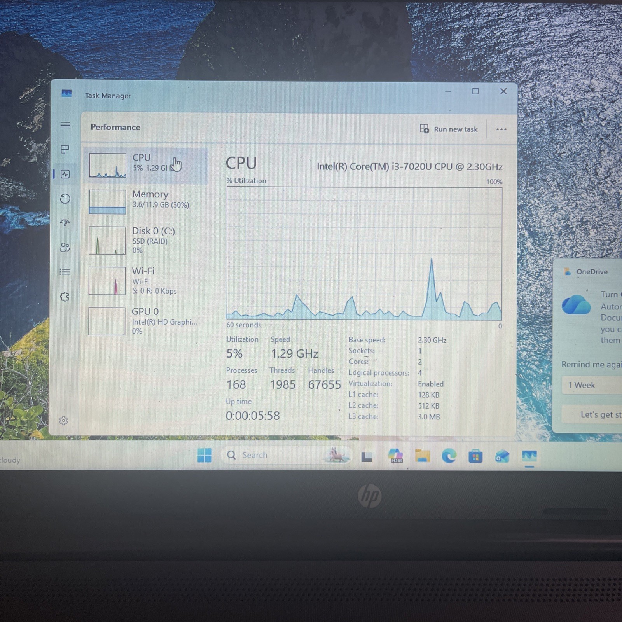This screenshot has height=622, width=622.
Task: Select the Memory performance entry
Action: (x=146, y=201)
